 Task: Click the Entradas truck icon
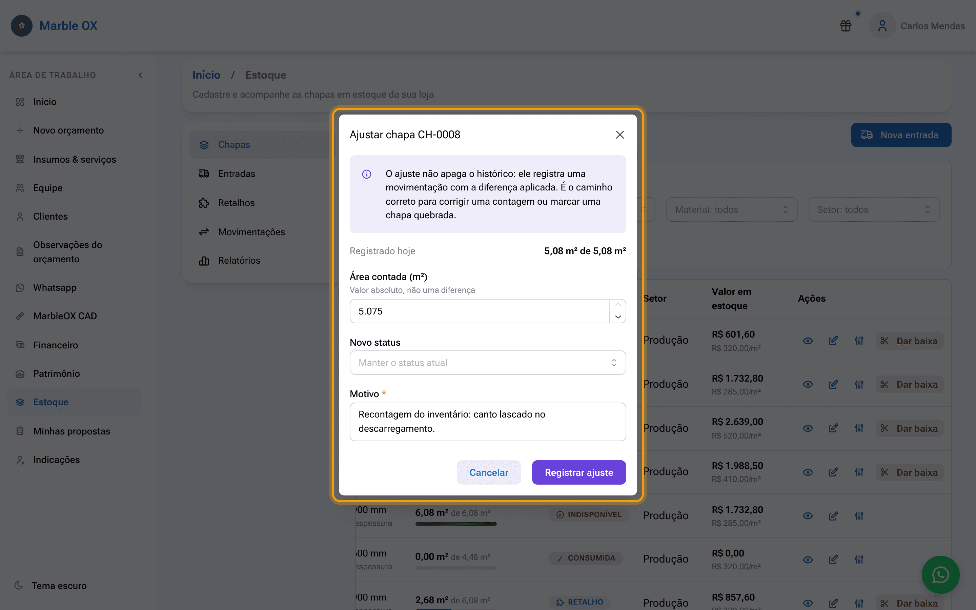click(x=204, y=174)
